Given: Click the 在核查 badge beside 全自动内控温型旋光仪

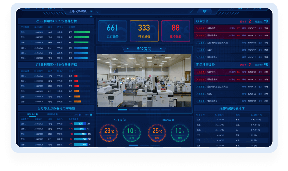Looking at the screenshot, I should (201, 87).
